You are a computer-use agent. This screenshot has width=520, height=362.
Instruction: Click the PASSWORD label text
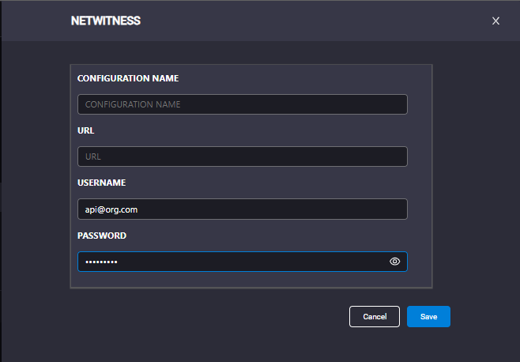pyautogui.click(x=102, y=236)
